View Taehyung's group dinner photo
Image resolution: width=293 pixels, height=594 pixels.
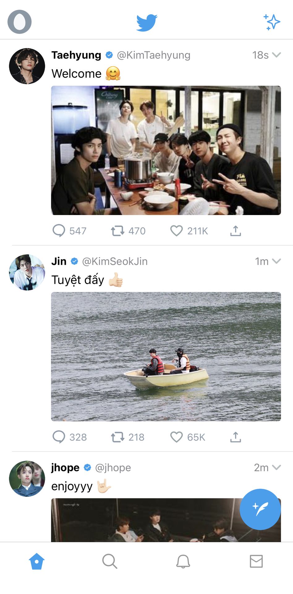point(166,150)
